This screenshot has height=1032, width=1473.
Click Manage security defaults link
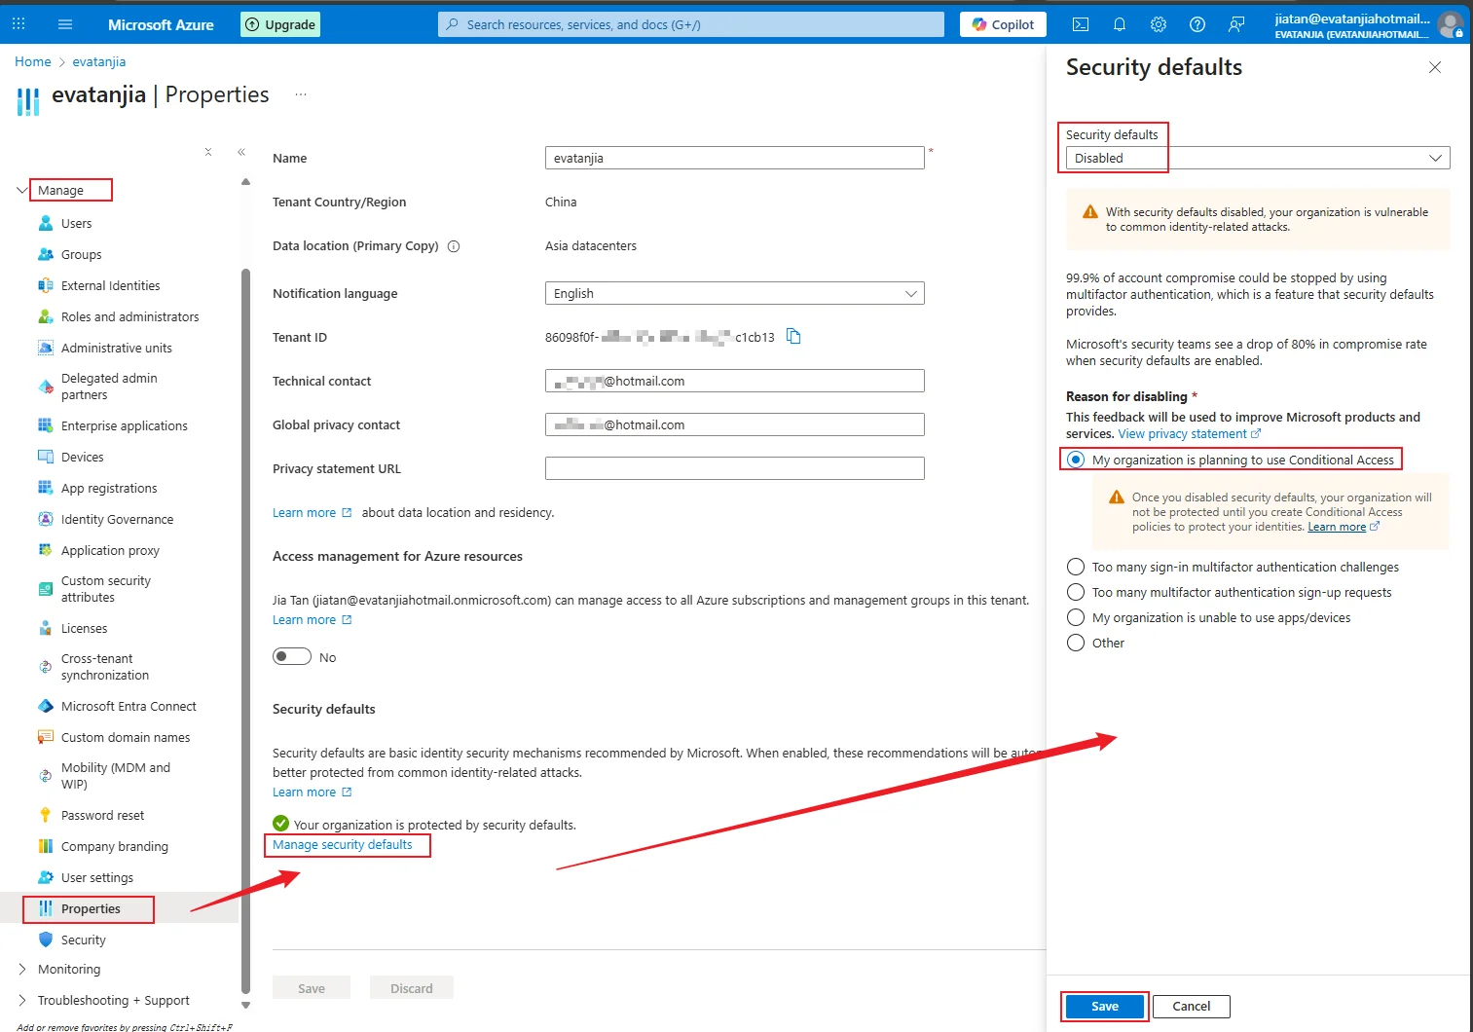point(342,844)
